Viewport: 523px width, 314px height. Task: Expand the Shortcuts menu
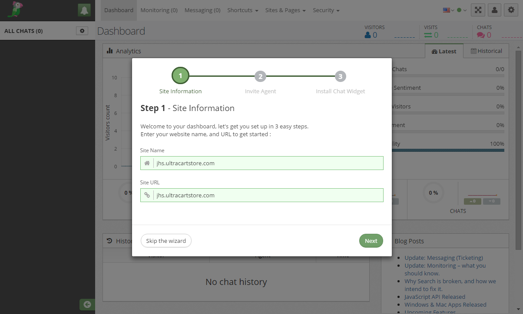pyautogui.click(x=243, y=10)
